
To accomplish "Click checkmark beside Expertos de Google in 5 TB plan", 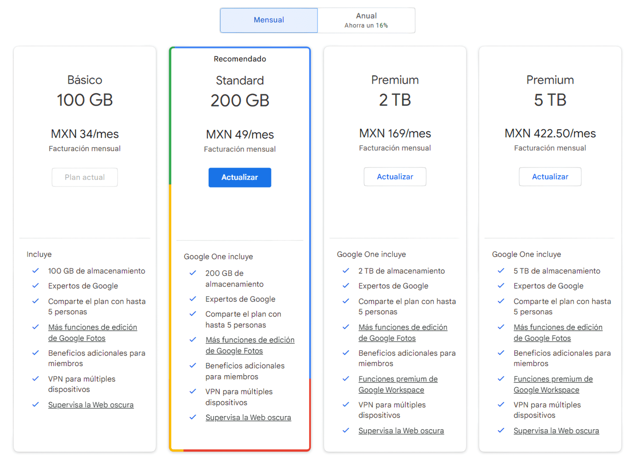I will [501, 285].
